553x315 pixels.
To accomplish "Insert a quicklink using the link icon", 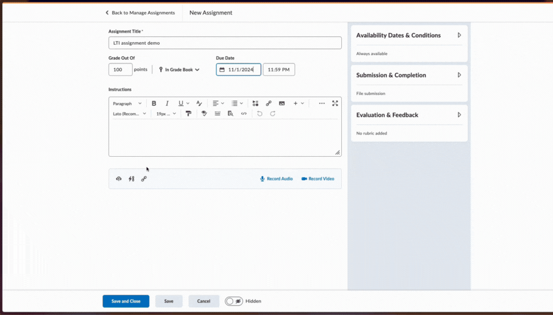I will [268, 103].
